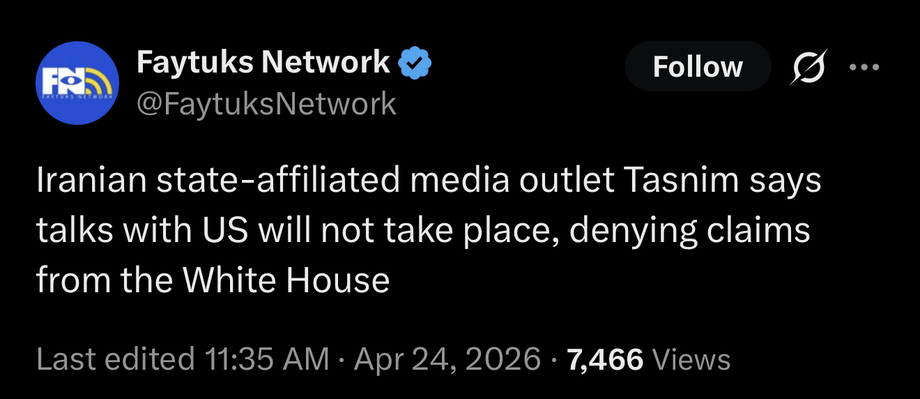Click 'talks with US' in the post
The height and width of the screenshot is (399, 920).
[x=142, y=231]
